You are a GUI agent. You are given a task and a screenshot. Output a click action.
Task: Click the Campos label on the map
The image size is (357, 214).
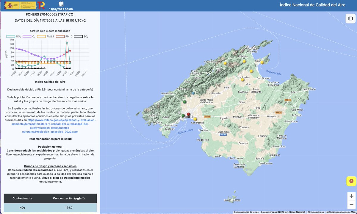point(243,143)
